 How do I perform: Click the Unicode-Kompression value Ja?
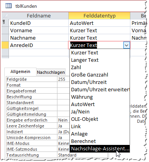(x=64, y=138)
